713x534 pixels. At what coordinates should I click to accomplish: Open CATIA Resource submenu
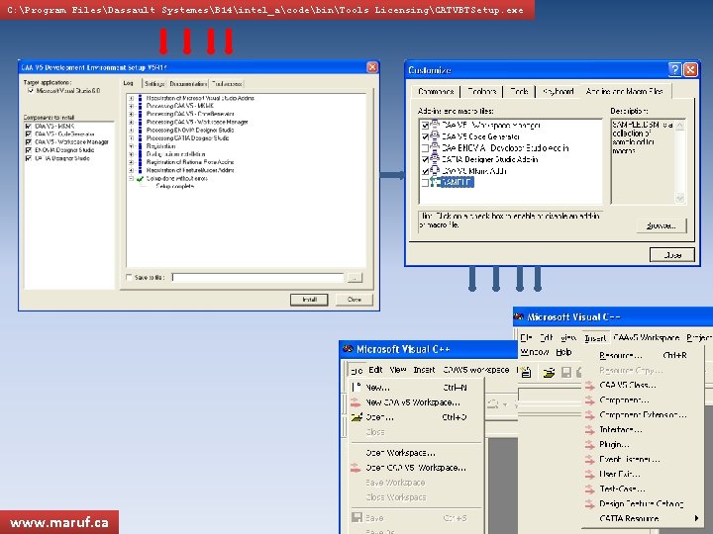pos(643,518)
